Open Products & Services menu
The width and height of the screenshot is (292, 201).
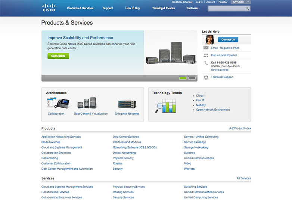point(80,8)
